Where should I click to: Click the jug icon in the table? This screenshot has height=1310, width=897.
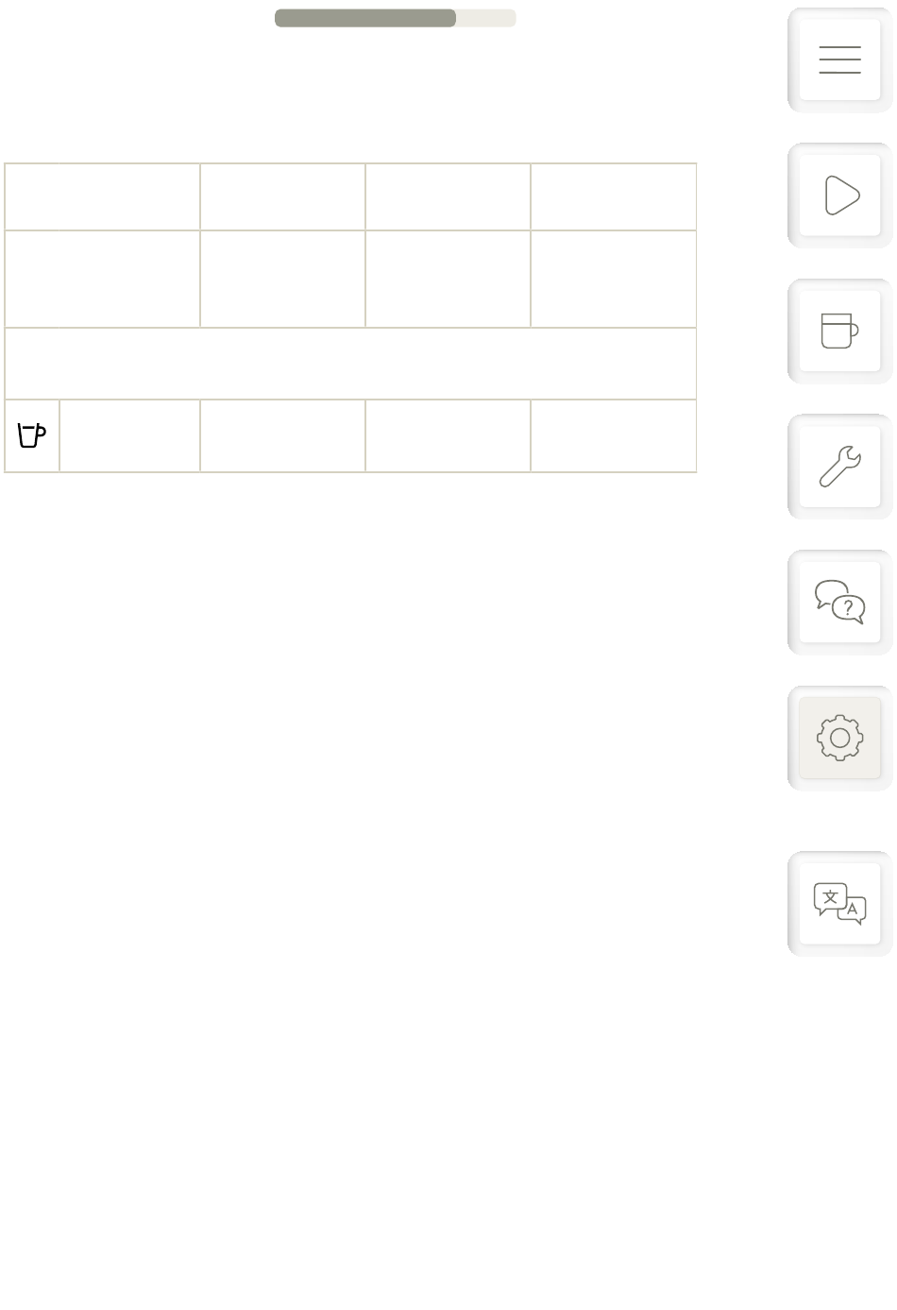point(32,435)
